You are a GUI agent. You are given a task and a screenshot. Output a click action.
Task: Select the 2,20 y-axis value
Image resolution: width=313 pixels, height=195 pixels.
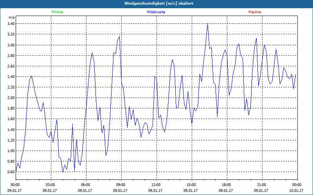(11, 87)
